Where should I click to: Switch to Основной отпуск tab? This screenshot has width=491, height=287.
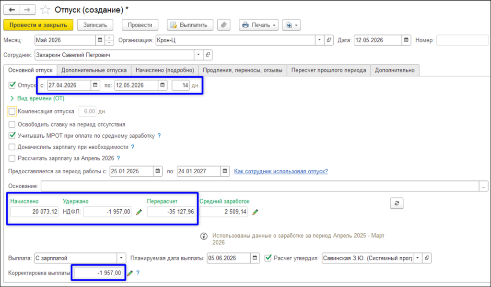[30, 70]
